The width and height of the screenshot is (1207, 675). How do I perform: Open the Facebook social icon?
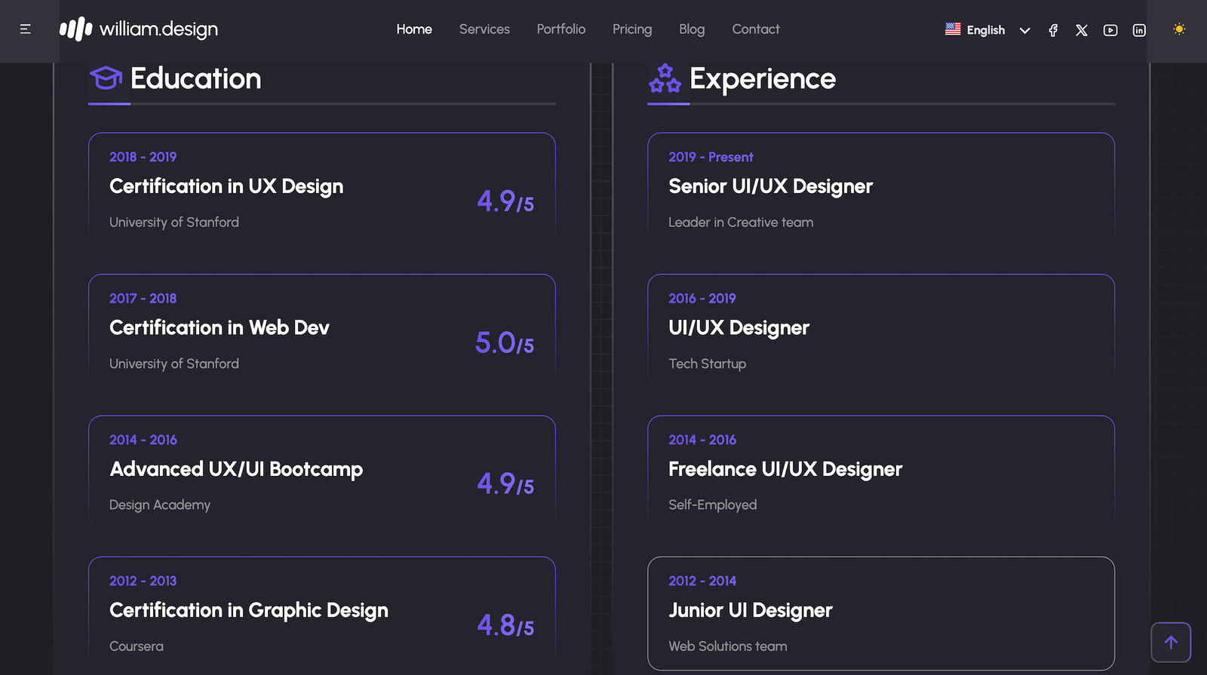[1053, 30]
